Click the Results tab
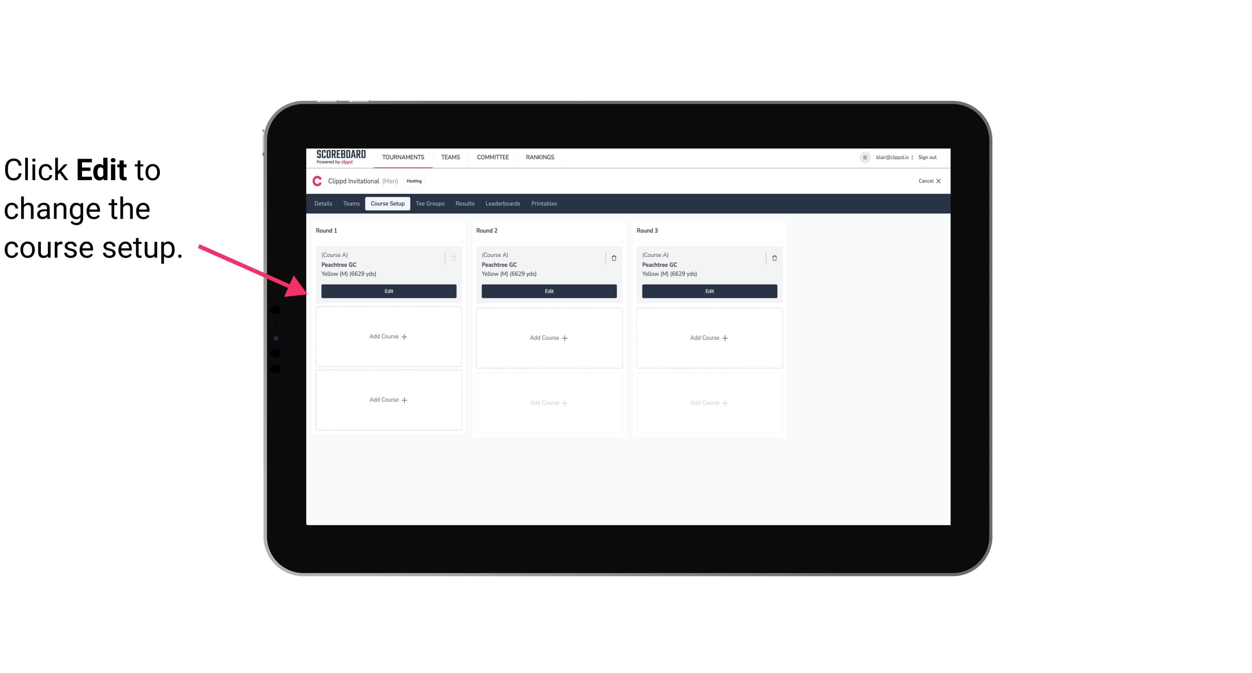 (464, 204)
